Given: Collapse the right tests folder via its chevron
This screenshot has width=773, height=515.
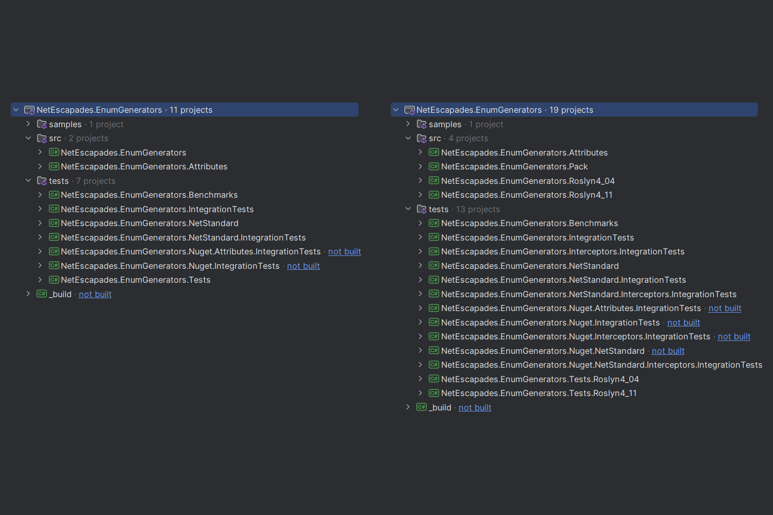Looking at the screenshot, I should coord(408,209).
